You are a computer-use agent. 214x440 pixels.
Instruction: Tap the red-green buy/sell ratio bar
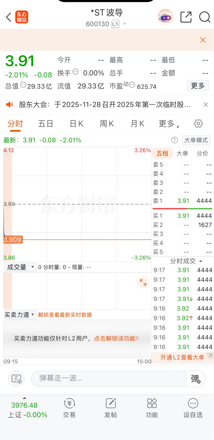pyautogui.click(x=183, y=208)
